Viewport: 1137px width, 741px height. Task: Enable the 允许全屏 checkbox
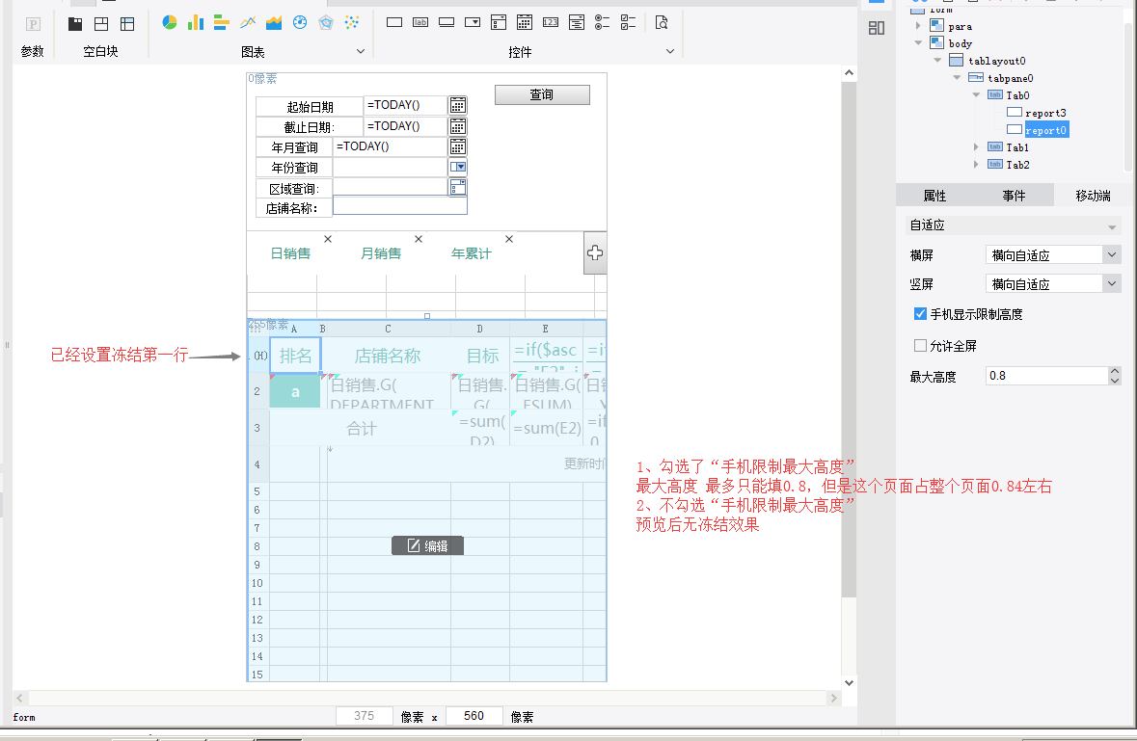920,346
